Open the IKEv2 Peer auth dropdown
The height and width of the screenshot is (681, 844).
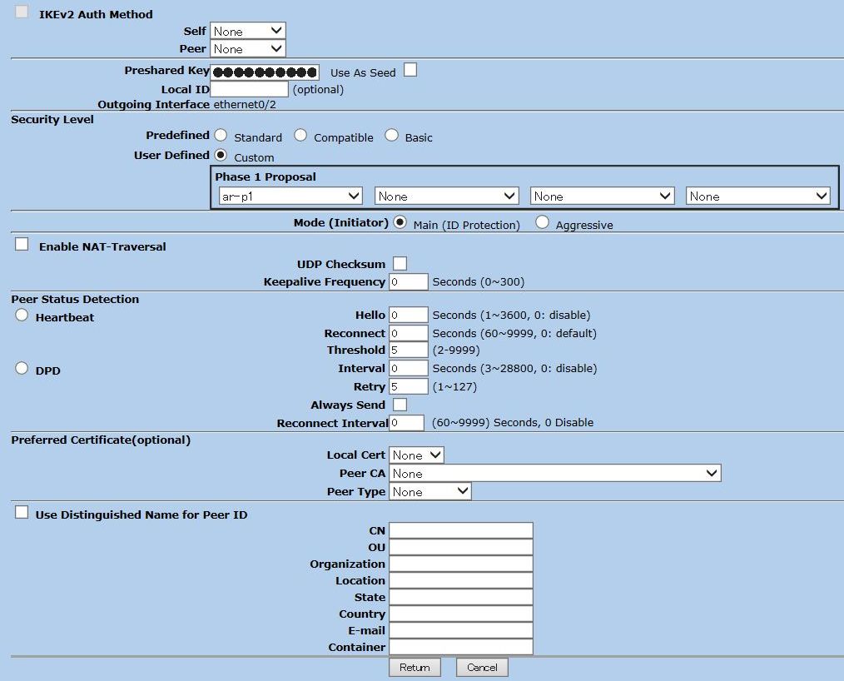[x=247, y=49]
